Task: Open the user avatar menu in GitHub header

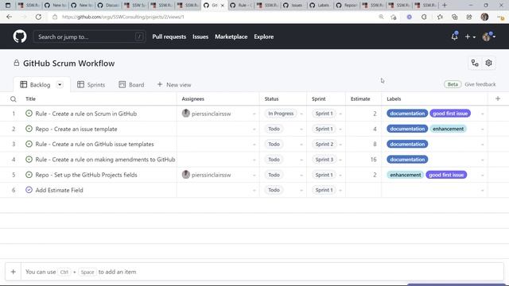Action: tap(488, 37)
